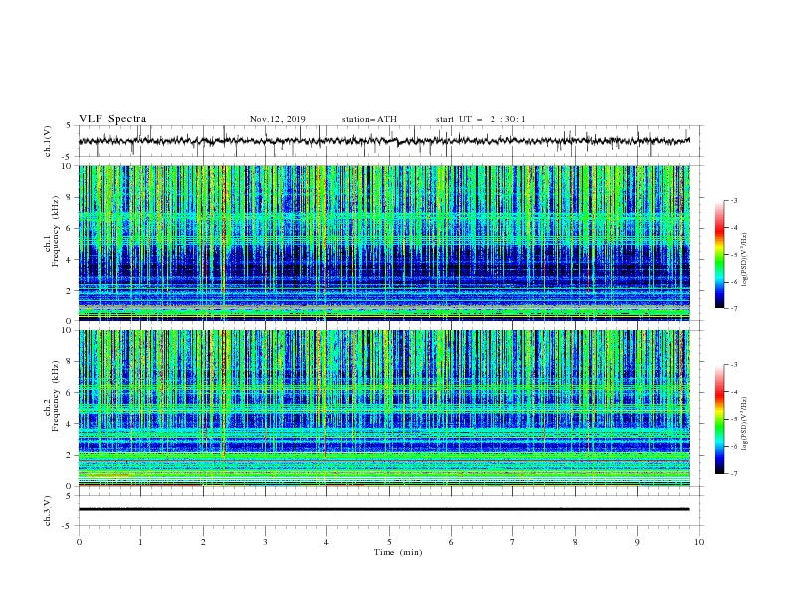Click the "Time (min)" axis title
The width and height of the screenshot is (788, 609).
point(398,552)
